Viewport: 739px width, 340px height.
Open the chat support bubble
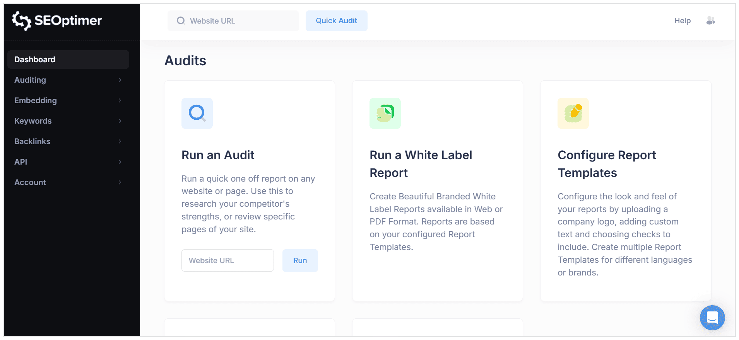712,318
